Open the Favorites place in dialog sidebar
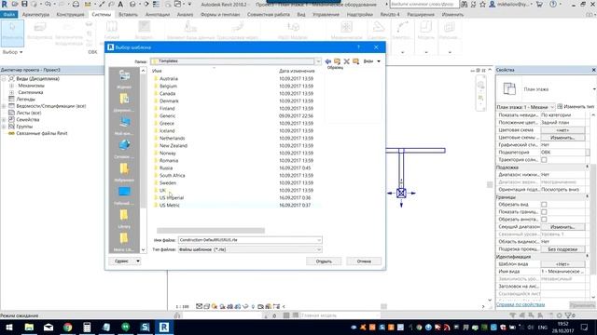597x335 pixels. click(124, 172)
